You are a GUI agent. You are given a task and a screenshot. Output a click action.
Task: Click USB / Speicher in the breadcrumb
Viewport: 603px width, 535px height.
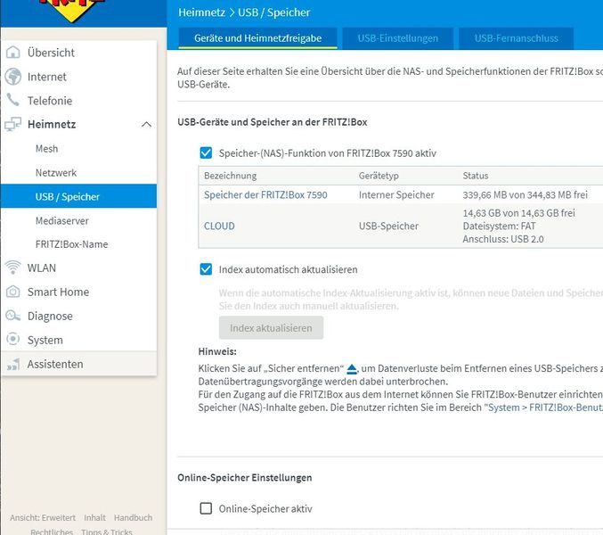(273, 12)
